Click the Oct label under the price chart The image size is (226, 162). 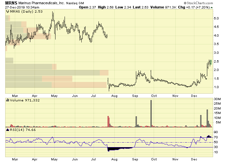pos(154,96)
